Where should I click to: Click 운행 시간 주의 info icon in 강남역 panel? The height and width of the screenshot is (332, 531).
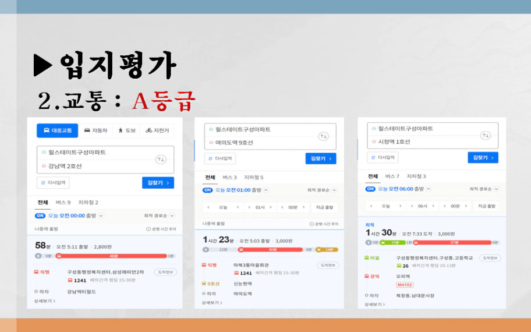point(148,229)
